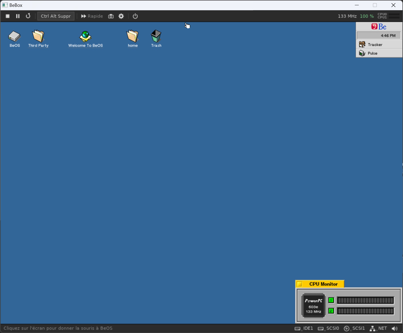The image size is (403, 333).
Task: Take a screenshot with the camera icon
Action: click(111, 16)
